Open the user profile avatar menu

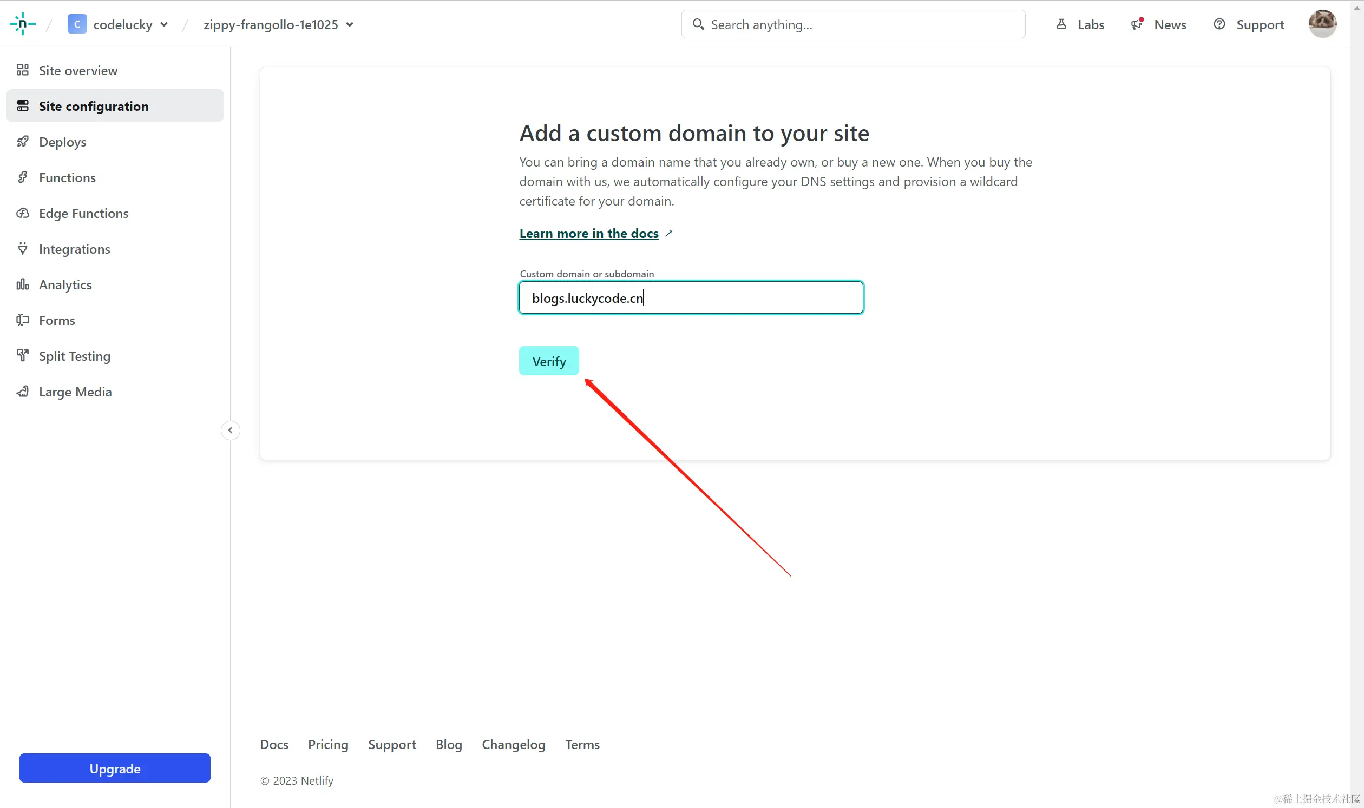tap(1322, 24)
